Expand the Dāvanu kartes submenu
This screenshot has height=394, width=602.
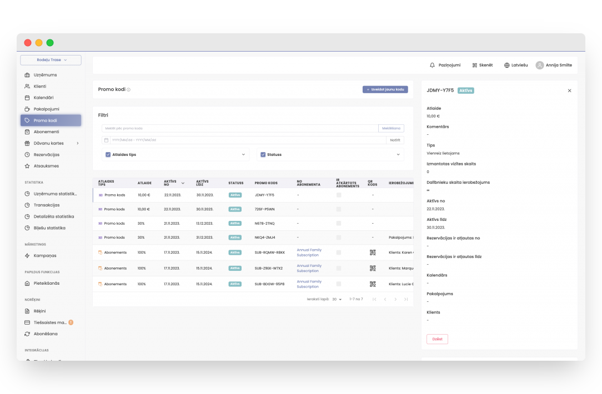pos(77,143)
